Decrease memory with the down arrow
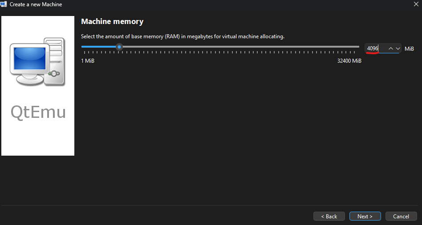Screen dimensions: 422x225 point(398,48)
